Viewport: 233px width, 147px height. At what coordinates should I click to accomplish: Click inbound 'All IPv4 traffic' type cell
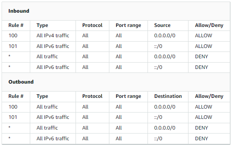(x=53, y=36)
